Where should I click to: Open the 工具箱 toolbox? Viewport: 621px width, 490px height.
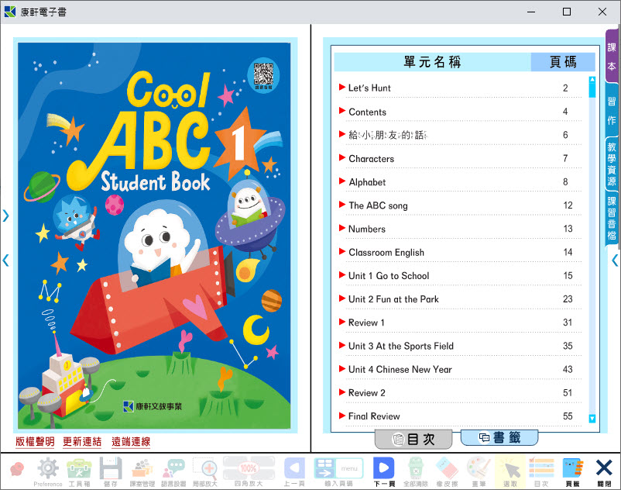point(79,470)
